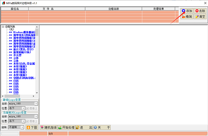Open 名称 dropdown in 当前照片Logo设置
208x136 pixels.
36,117
